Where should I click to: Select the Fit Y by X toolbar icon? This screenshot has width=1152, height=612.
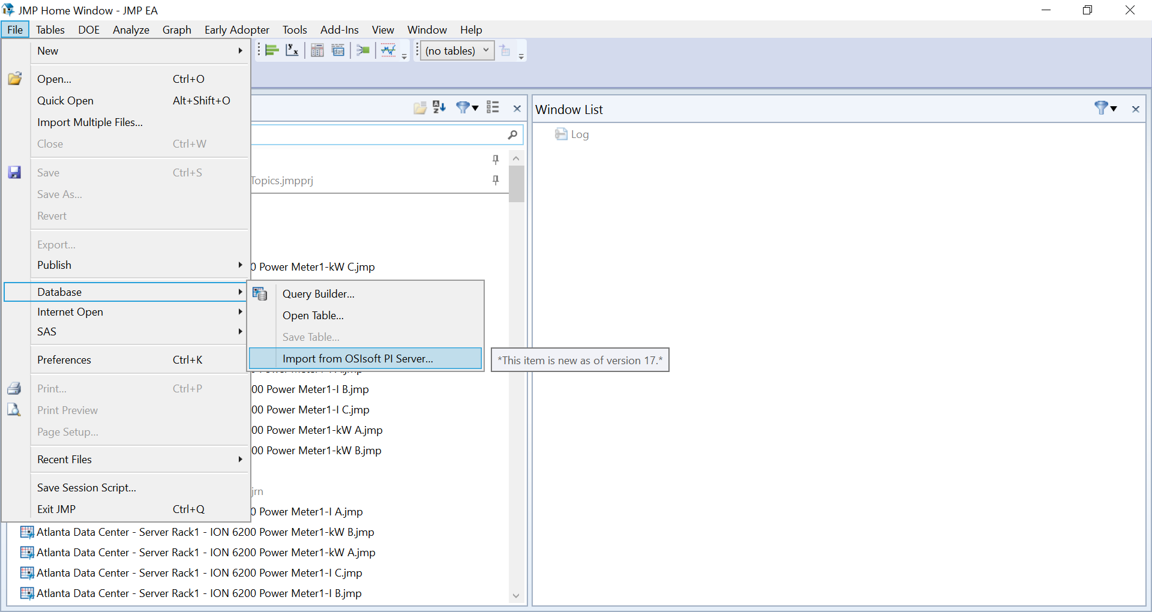pos(292,50)
